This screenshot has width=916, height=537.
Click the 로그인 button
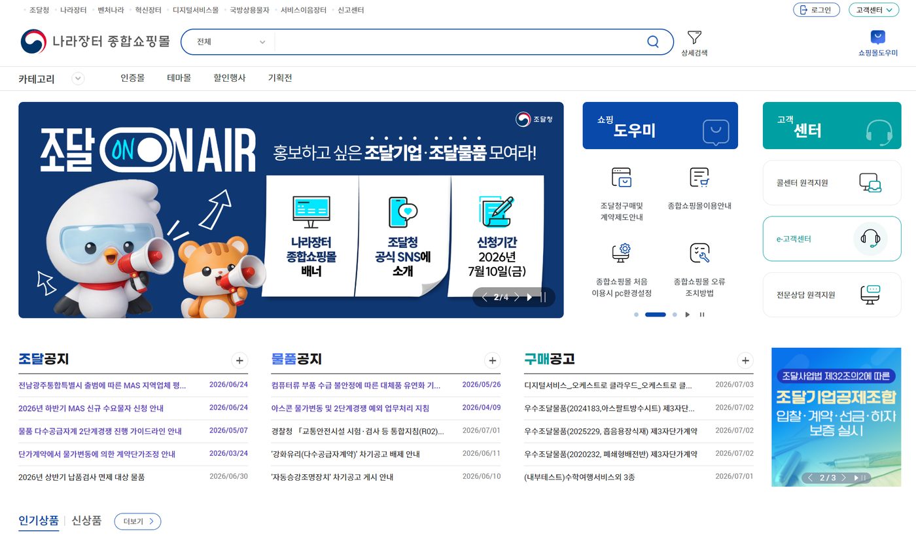[x=816, y=10]
